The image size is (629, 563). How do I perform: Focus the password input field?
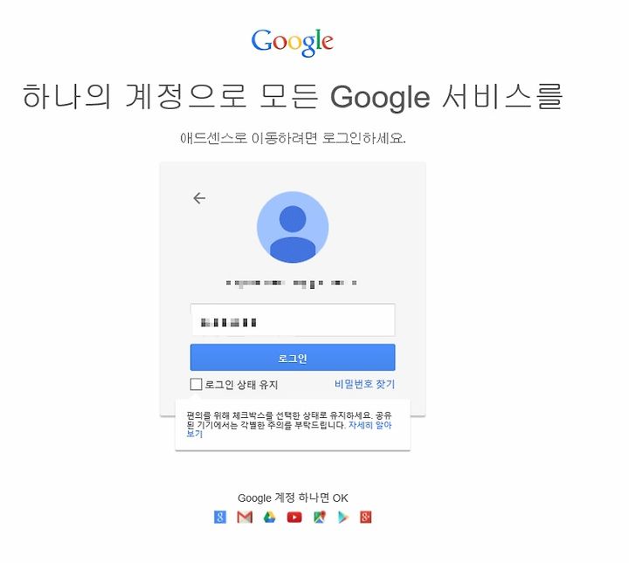[293, 319]
